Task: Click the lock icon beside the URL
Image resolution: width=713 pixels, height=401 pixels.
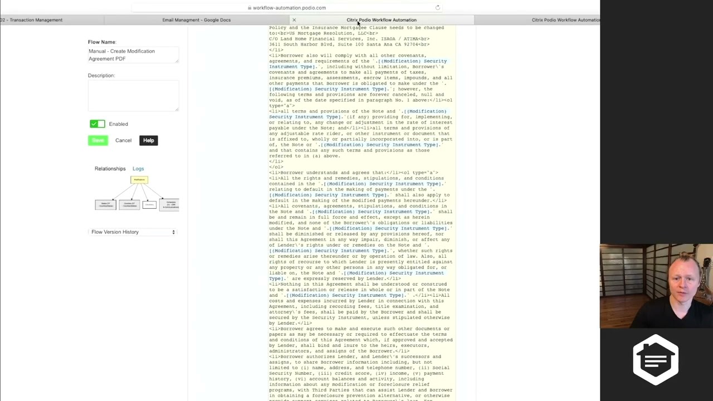Action: click(250, 8)
